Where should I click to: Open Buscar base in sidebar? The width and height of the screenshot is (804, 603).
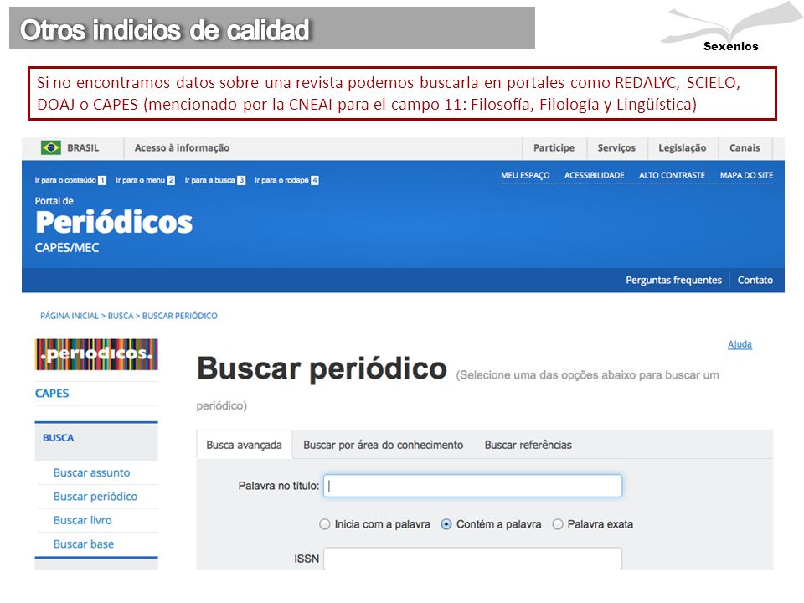click(83, 544)
